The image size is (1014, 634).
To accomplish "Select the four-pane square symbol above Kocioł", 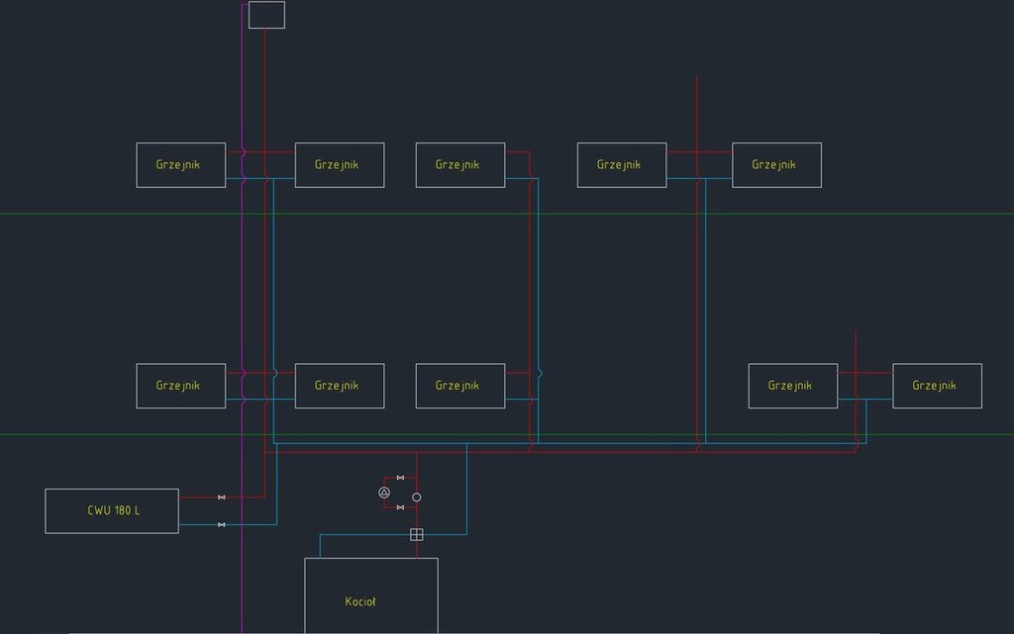I will (417, 535).
